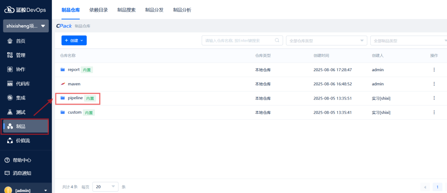Click the search magnifier icon
Viewport: 447px width, 193px height.
coord(277,40)
